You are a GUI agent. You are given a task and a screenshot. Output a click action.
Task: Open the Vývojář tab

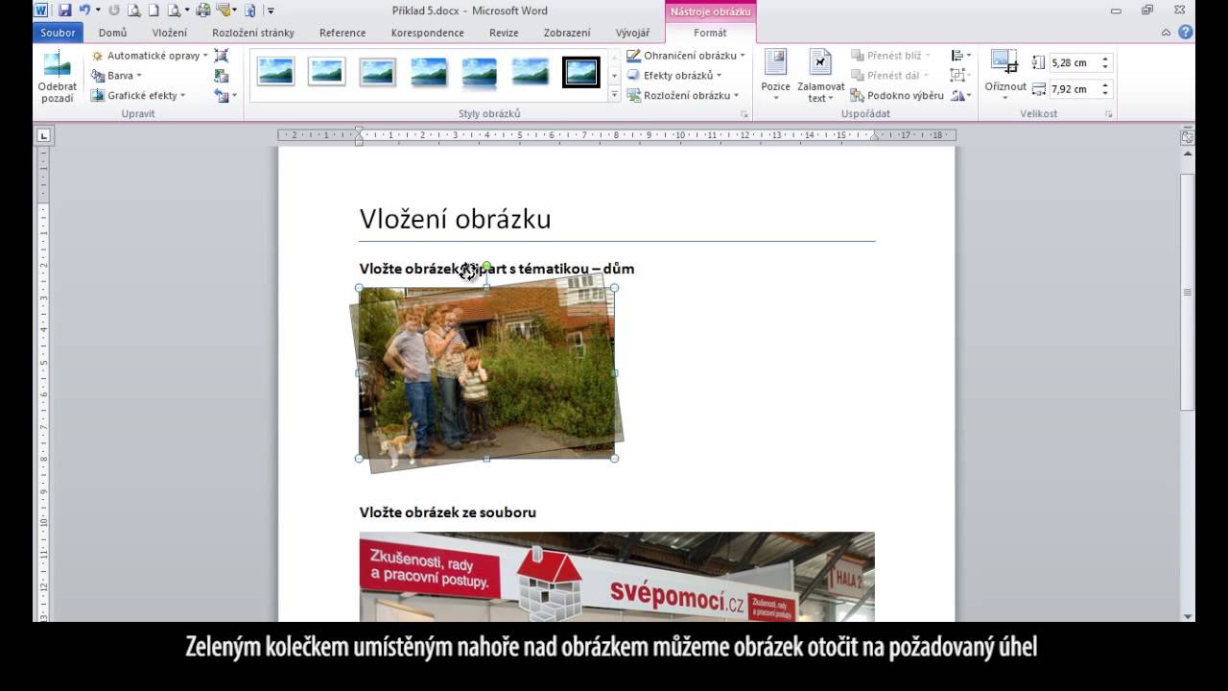click(631, 33)
